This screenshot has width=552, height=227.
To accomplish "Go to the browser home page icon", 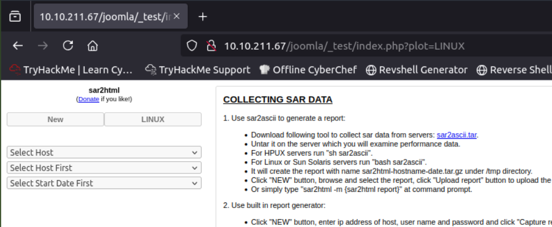I will [93, 46].
